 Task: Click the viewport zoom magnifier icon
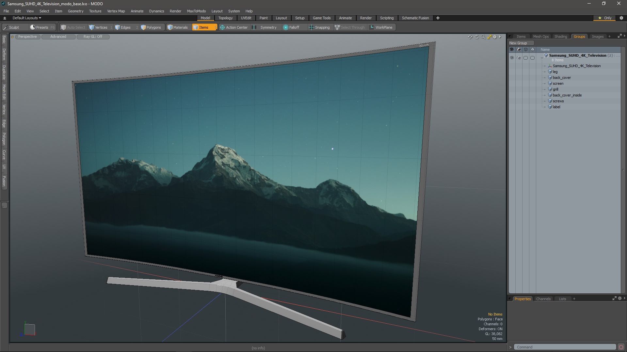tap(483, 37)
